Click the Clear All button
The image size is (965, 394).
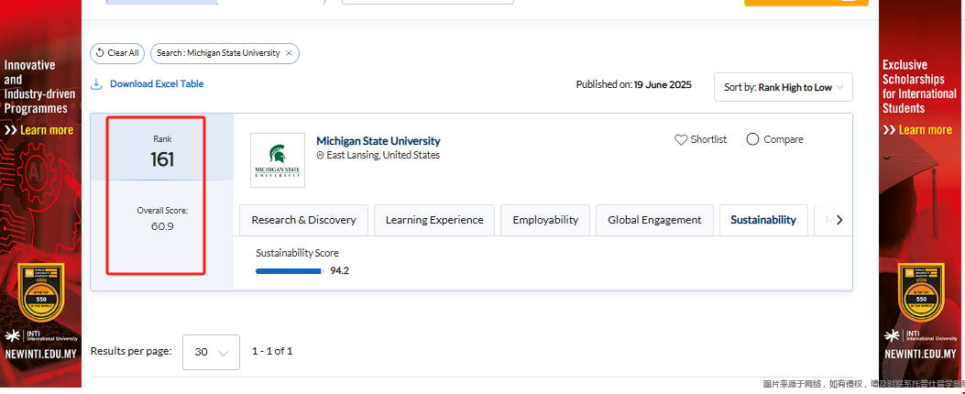(x=117, y=53)
